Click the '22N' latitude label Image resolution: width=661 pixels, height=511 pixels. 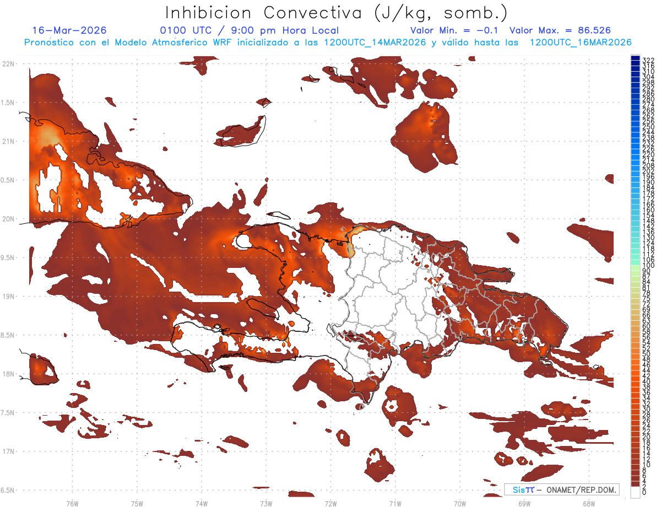click(x=8, y=64)
